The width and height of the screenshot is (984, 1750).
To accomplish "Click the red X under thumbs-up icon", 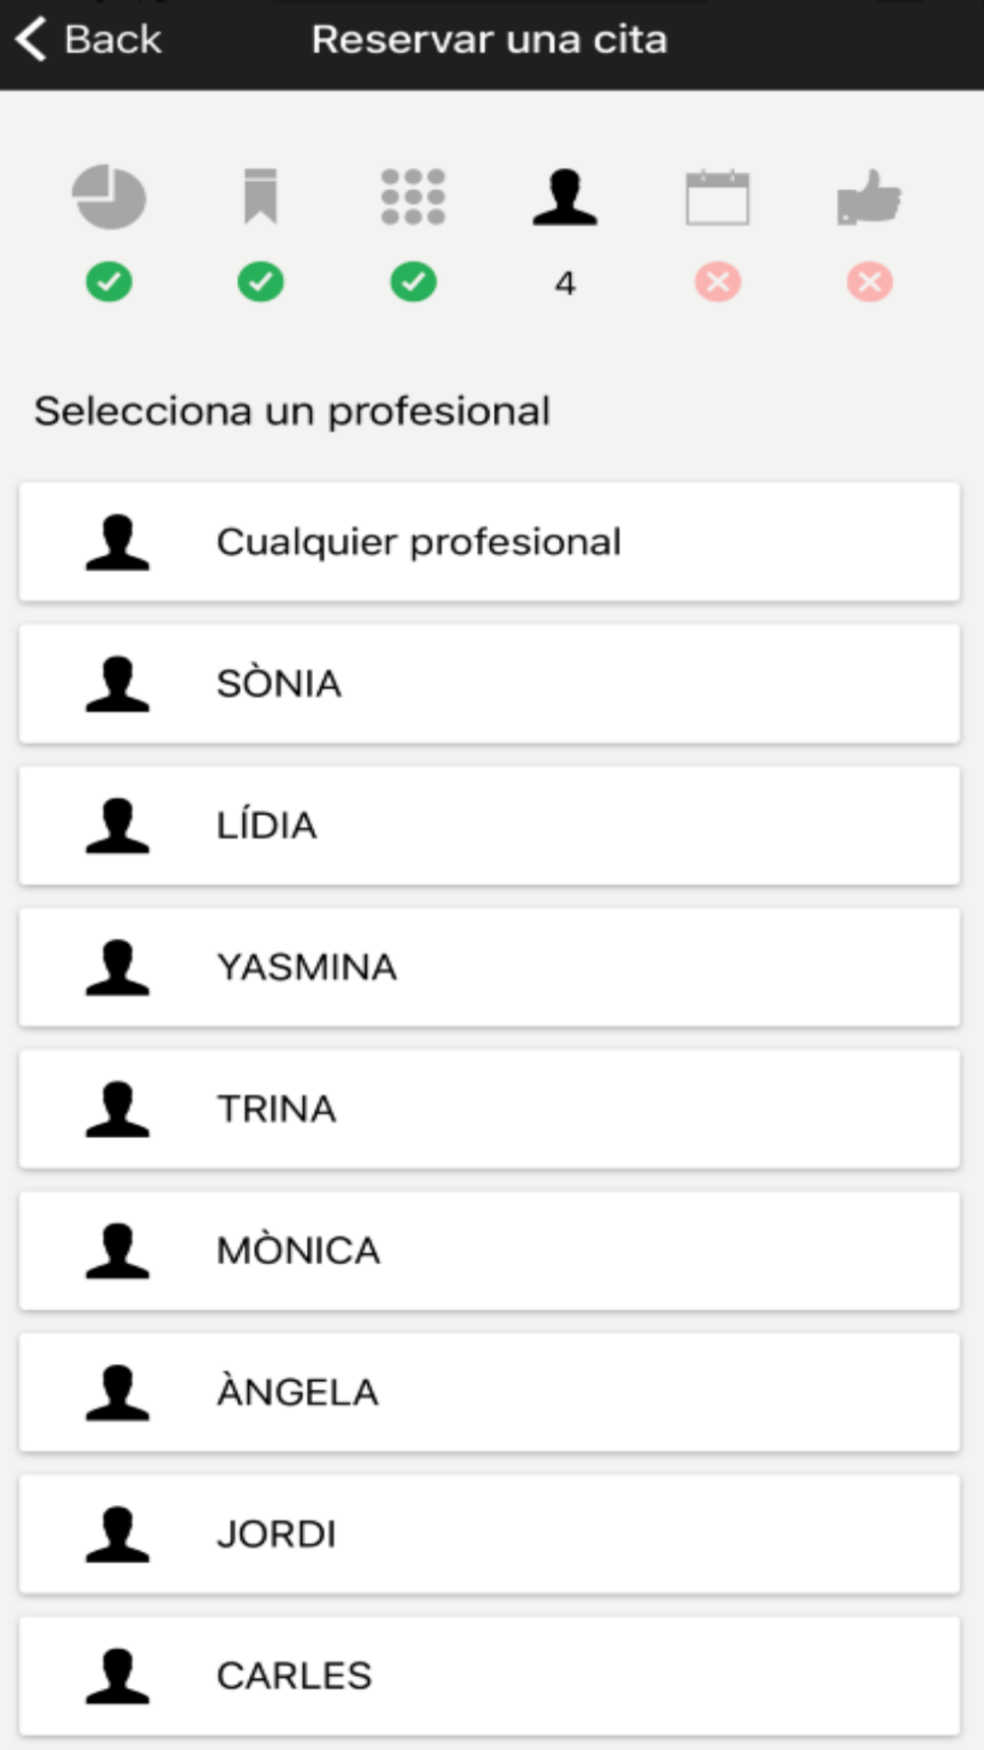I will [870, 282].
